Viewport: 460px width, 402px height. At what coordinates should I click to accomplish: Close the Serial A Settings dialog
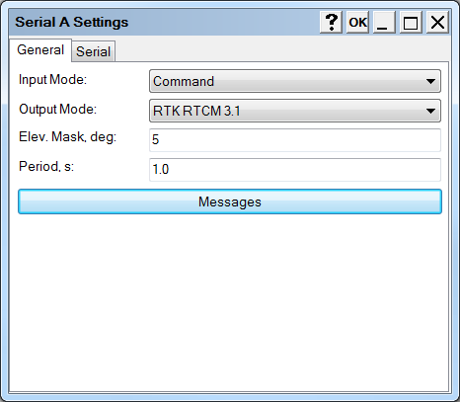[437, 22]
